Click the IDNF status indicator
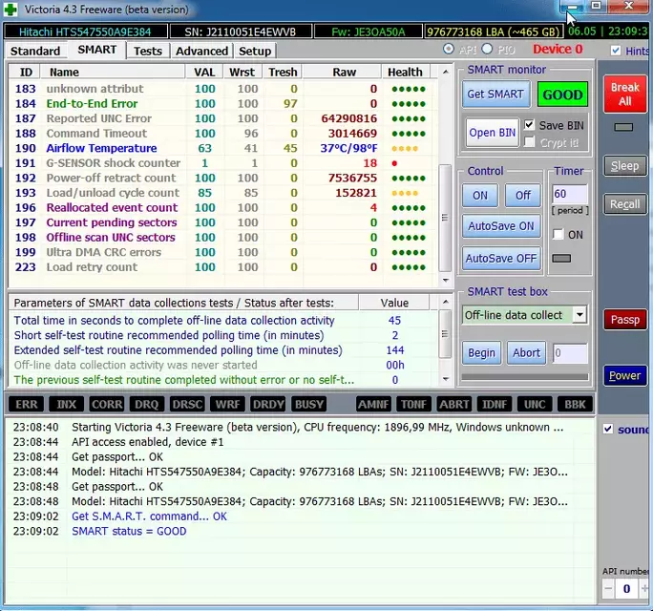653x611 pixels. [495, 404]
